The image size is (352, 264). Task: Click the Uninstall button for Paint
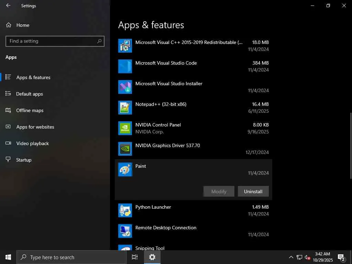[253, 191]
